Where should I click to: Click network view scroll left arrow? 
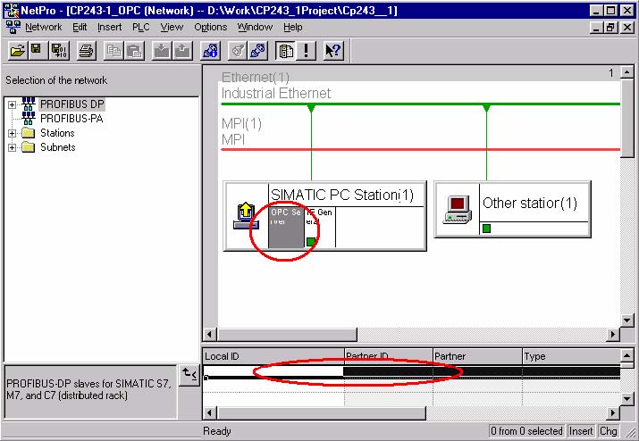[x=209, y=334]
